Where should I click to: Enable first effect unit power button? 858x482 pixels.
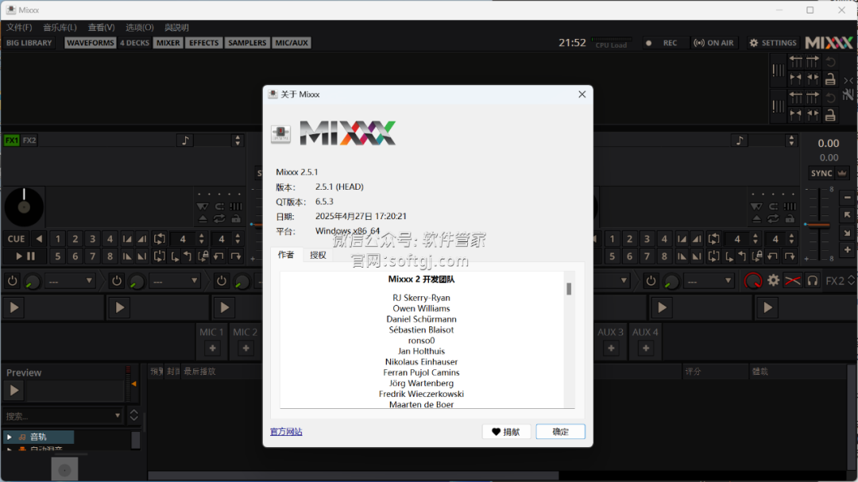tap(12, 281)
